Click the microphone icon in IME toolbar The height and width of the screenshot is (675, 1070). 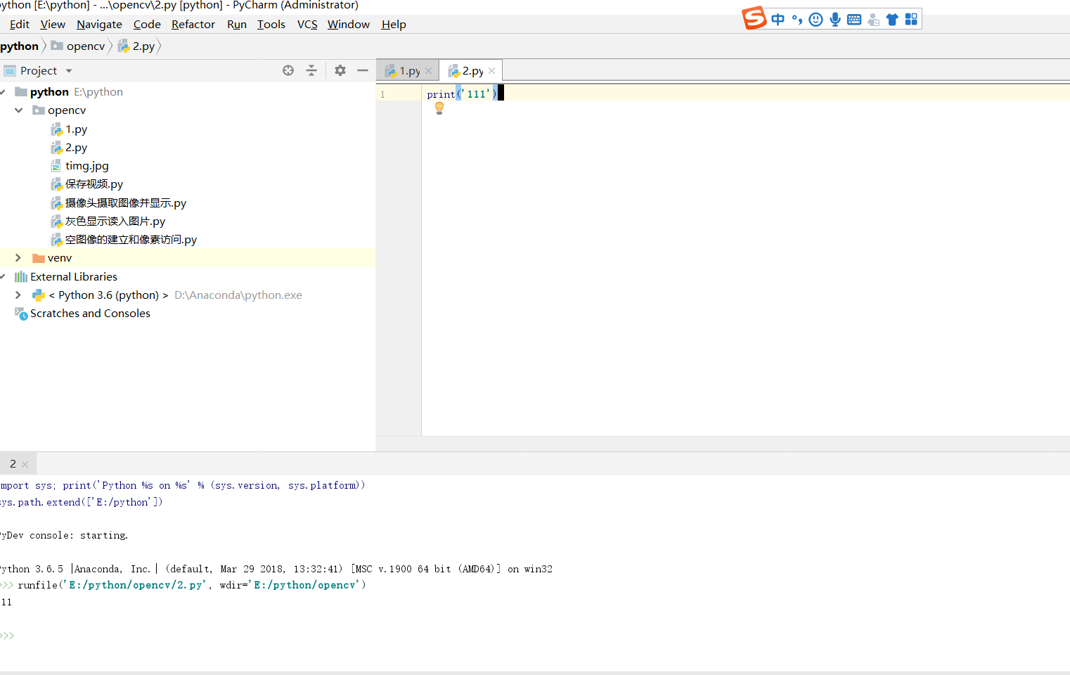[835, 20]
